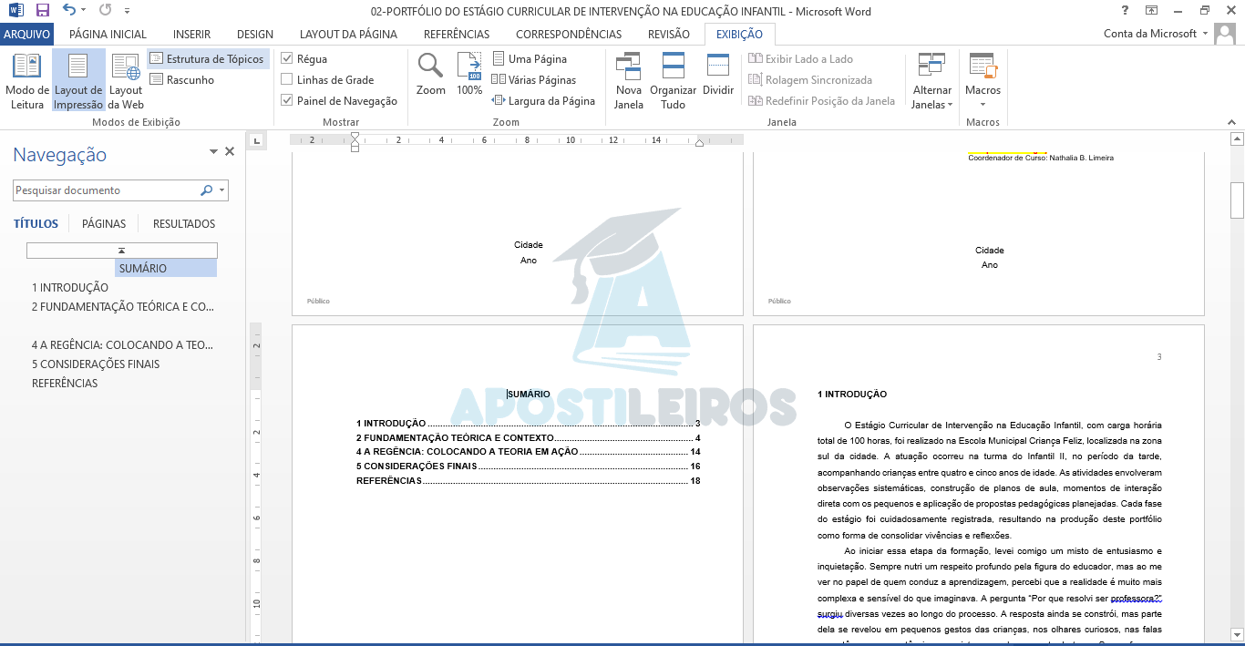Open the REFERÊNCIAS ribbon tab
Viewport: 1245px width, 646px height.
coord(457,35)
